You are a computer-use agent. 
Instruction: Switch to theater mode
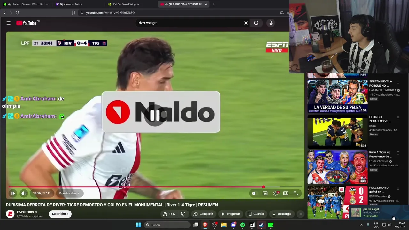point(286,193)
